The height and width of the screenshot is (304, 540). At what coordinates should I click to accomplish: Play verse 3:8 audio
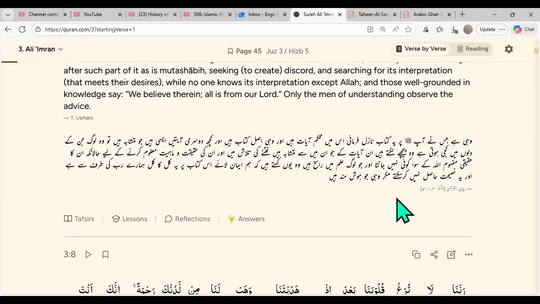(88, 255)
